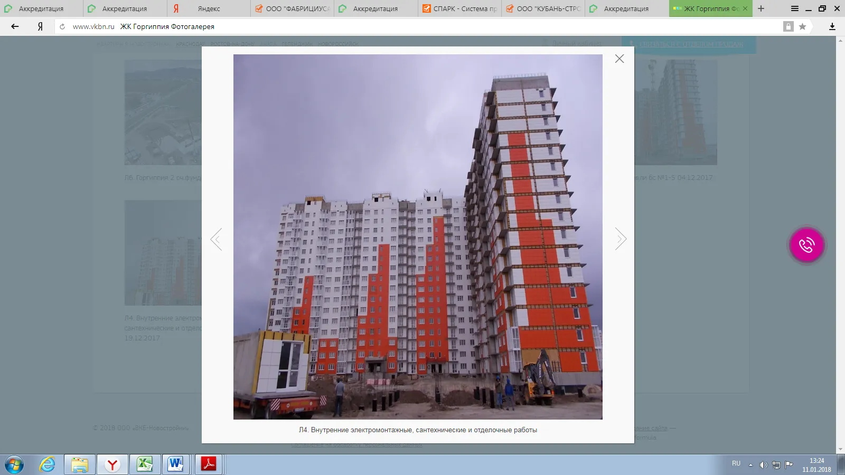Go to the previous gallery photo
This screenshot has height=475, width=845.
click(216, 239)
